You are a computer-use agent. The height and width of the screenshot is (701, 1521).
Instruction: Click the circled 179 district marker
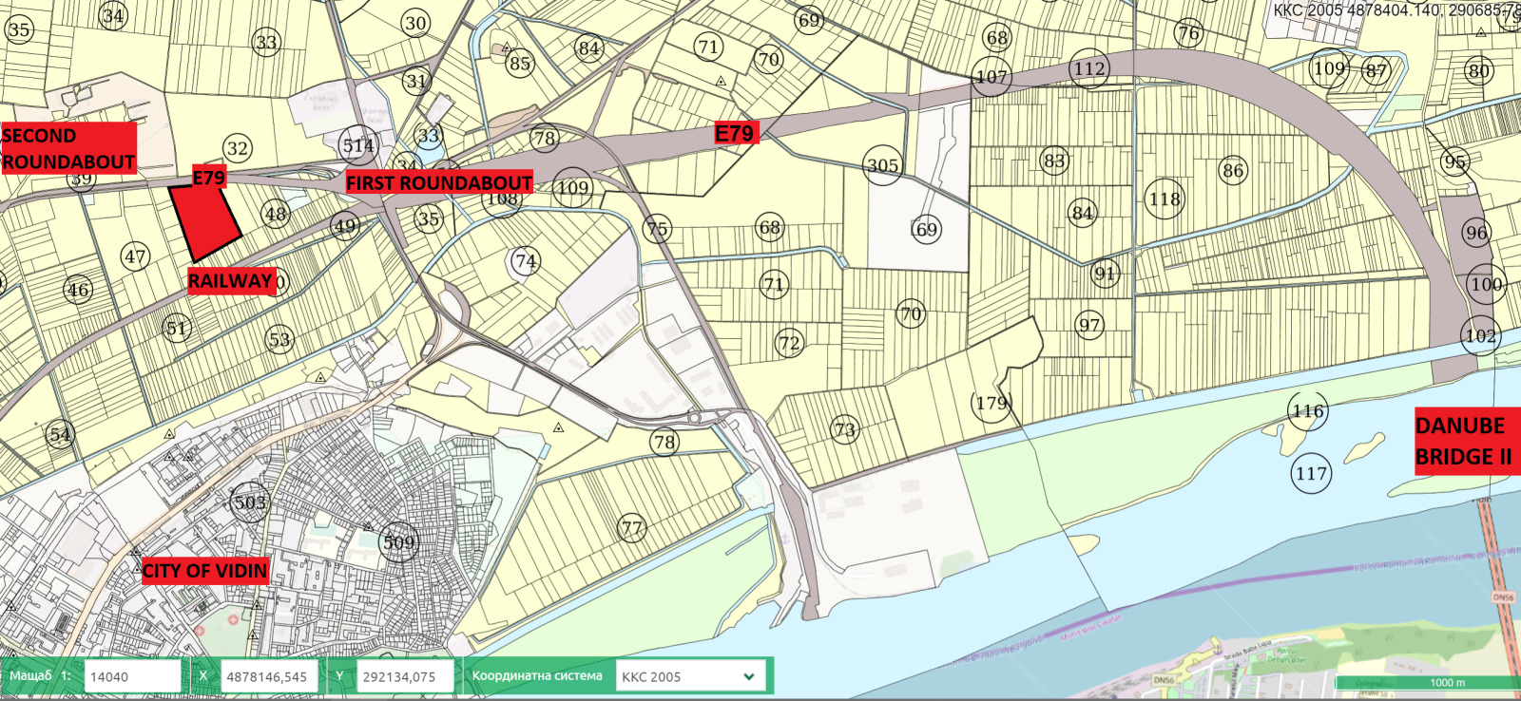click(x=992, y=404)
